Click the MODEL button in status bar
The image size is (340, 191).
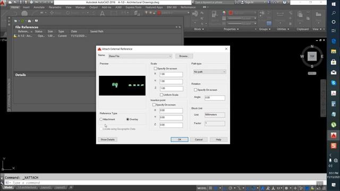202,188
